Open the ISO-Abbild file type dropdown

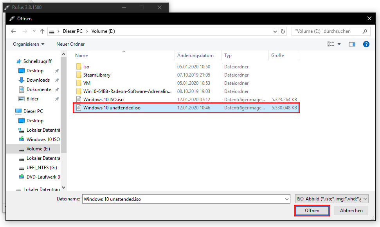332,199
